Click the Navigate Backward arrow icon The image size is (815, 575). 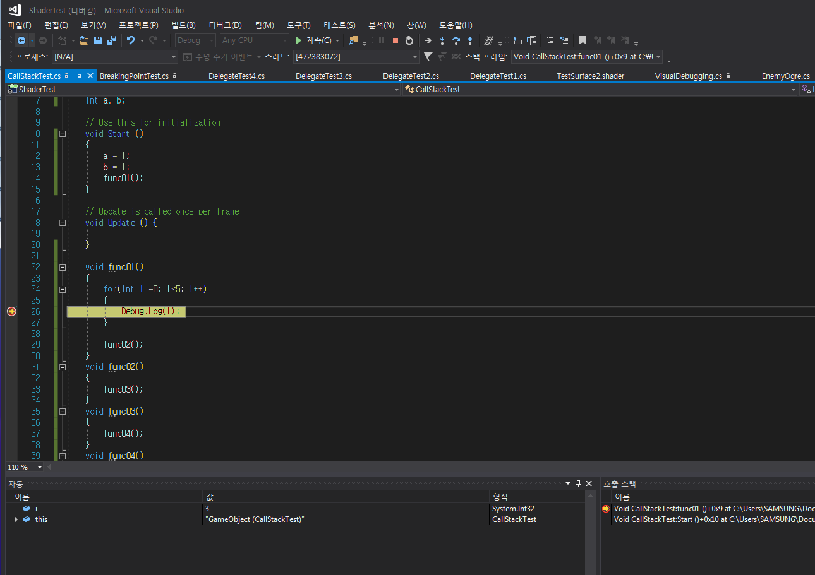coord(21,40)
